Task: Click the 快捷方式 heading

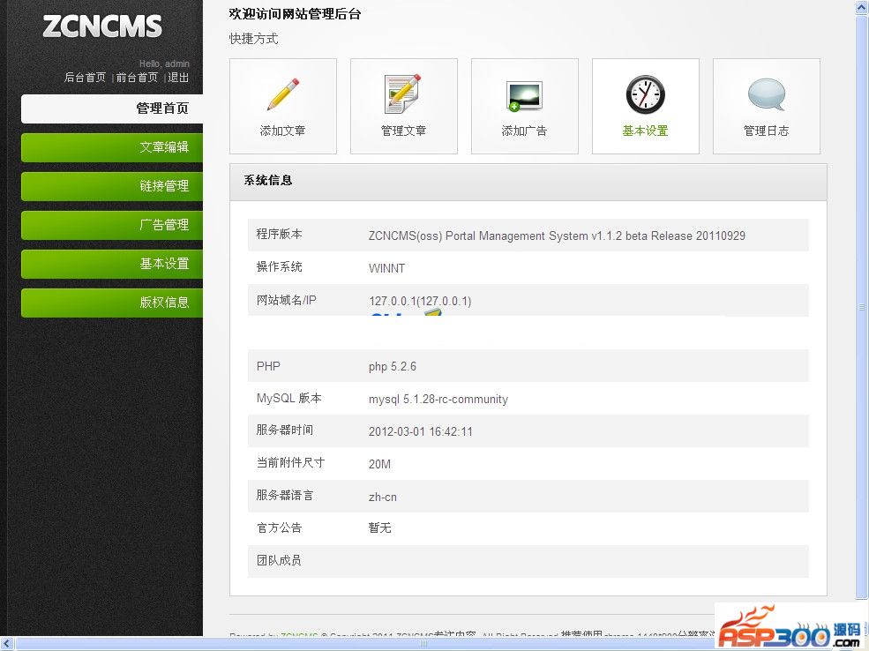Action: point(254,39)
